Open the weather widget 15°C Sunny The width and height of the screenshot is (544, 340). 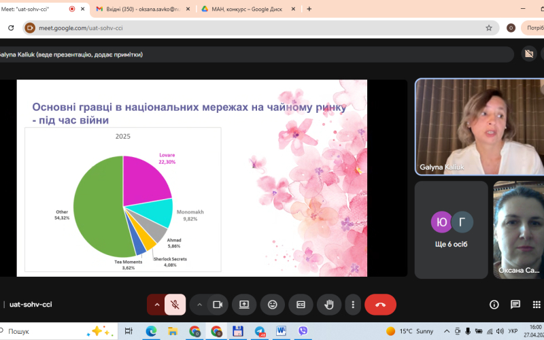coord(410,331)
